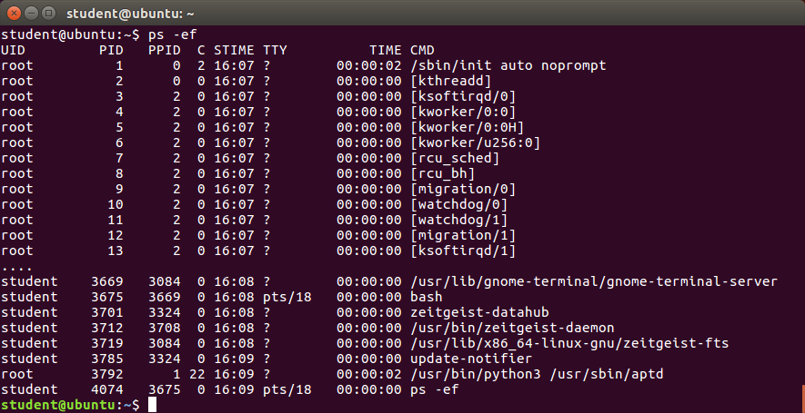This screenshot has height=413, width=805.
Task: Click the /sbin/init auto noprompt entry
Action: pos(508,65)
